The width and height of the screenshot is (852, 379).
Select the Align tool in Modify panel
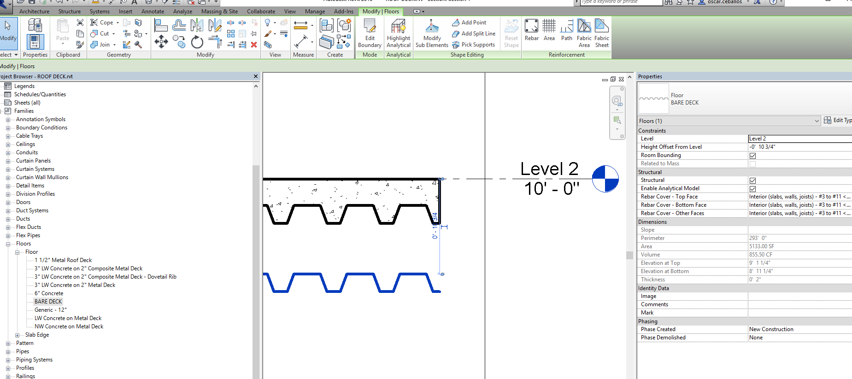point(160,25)
